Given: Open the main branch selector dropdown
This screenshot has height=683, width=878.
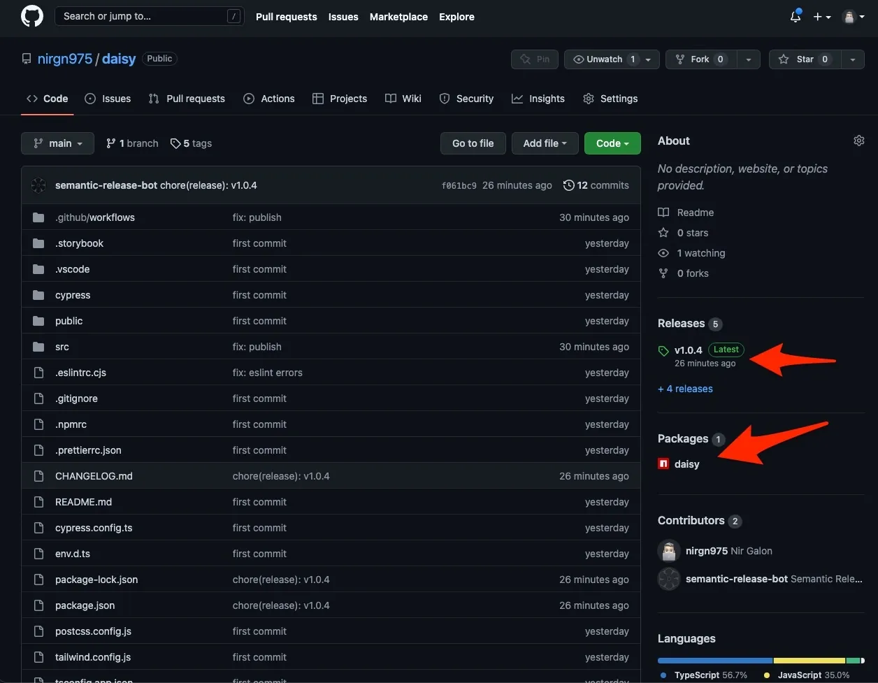Looking at the screenshot, I should click(57, 143).
